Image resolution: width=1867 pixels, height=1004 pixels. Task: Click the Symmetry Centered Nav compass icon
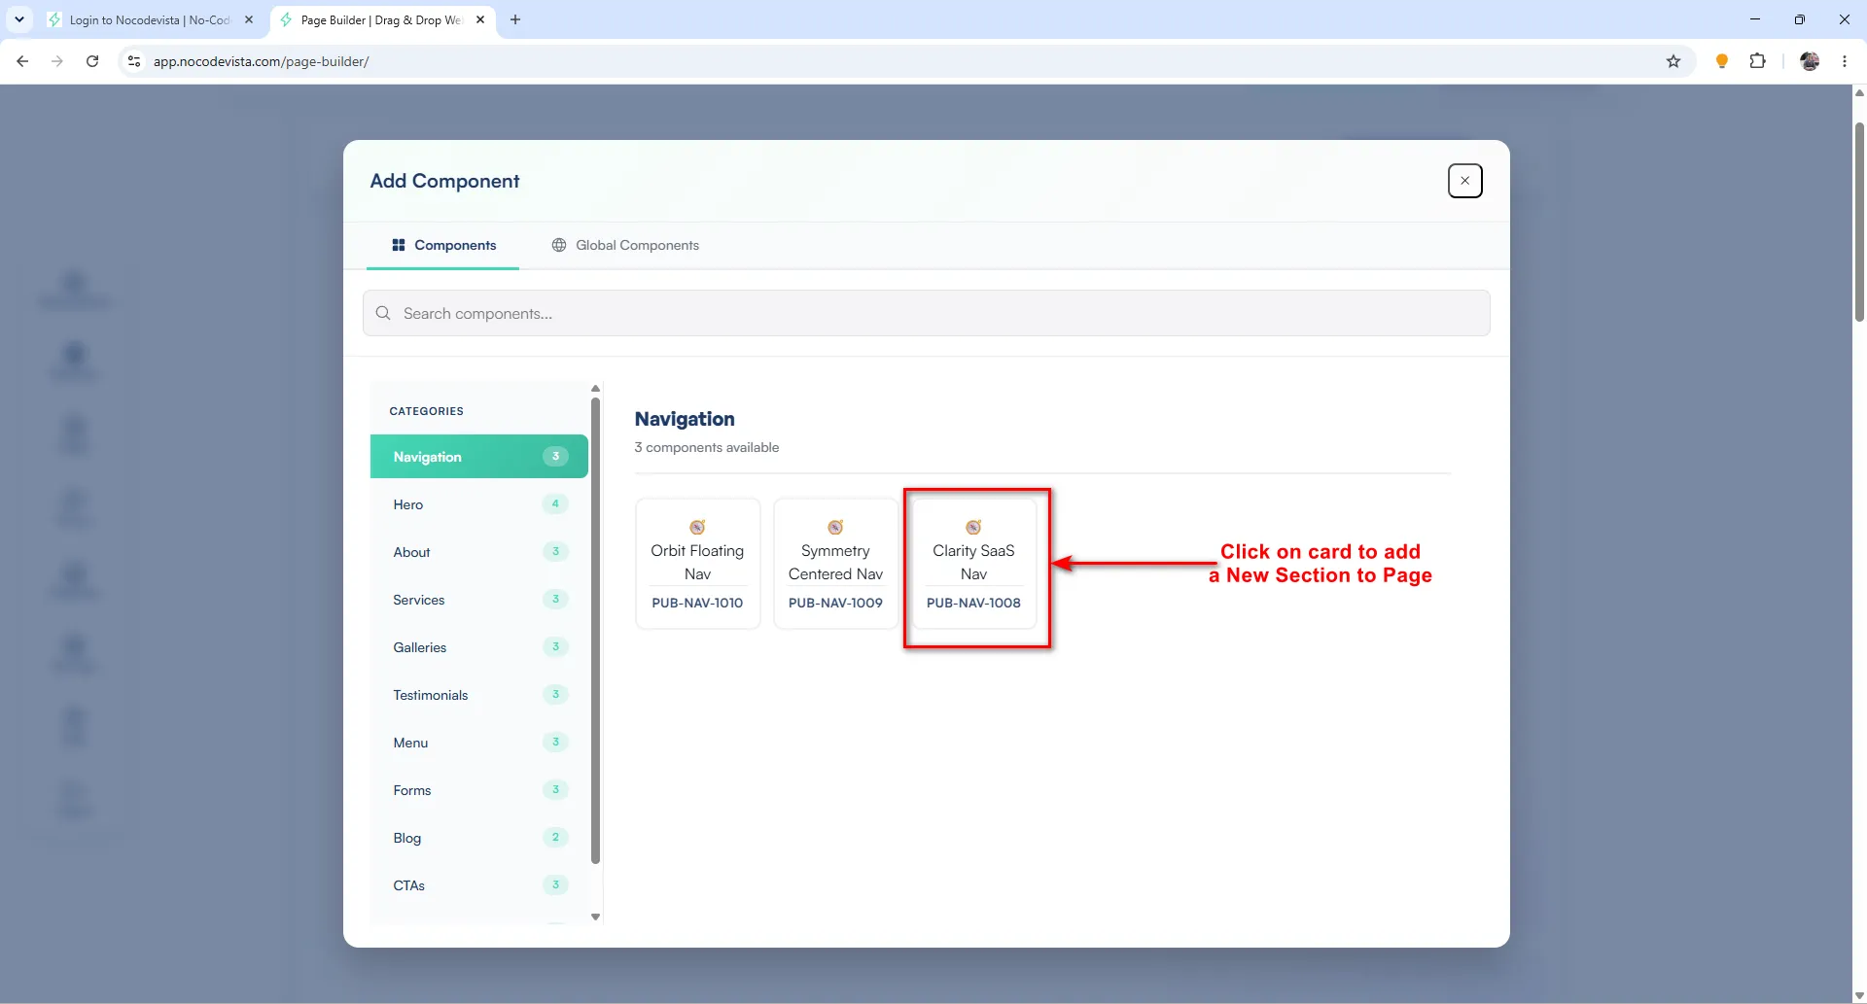(835, 527)
